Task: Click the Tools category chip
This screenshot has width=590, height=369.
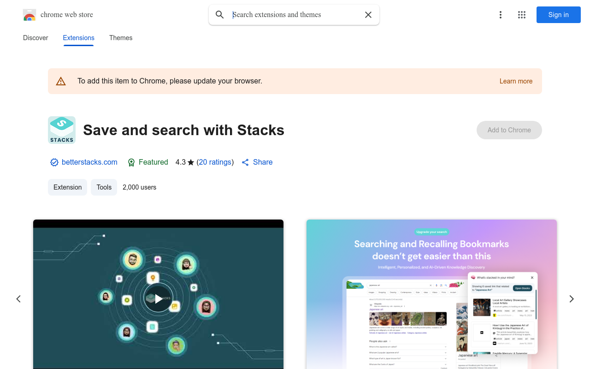Action: [x=104, y=187]
